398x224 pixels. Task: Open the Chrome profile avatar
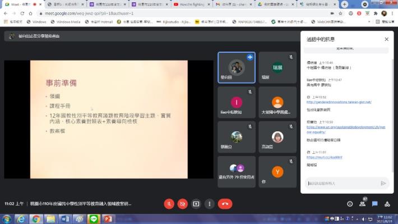click(384, 13)
